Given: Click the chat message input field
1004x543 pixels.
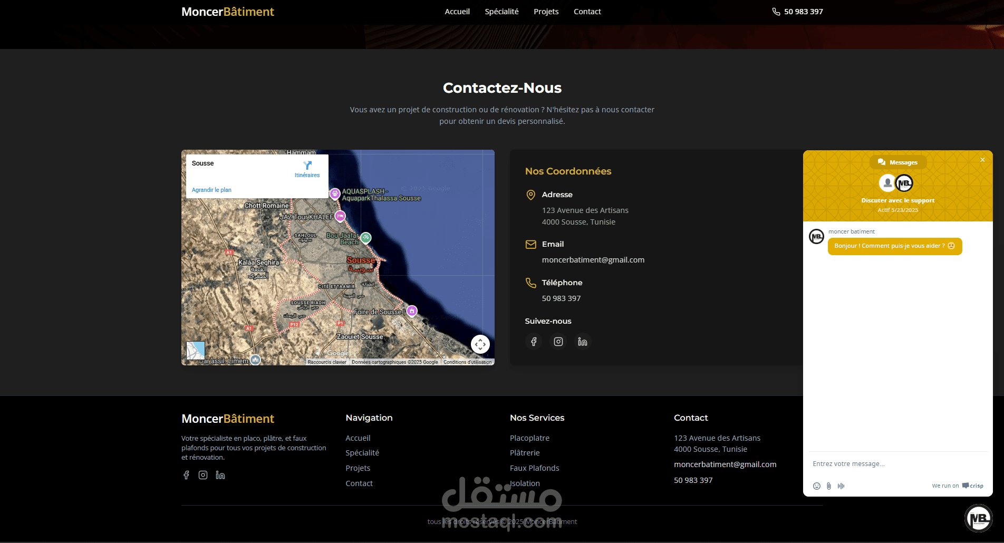Looking at the screenshot, I should [x=897, y=464].
